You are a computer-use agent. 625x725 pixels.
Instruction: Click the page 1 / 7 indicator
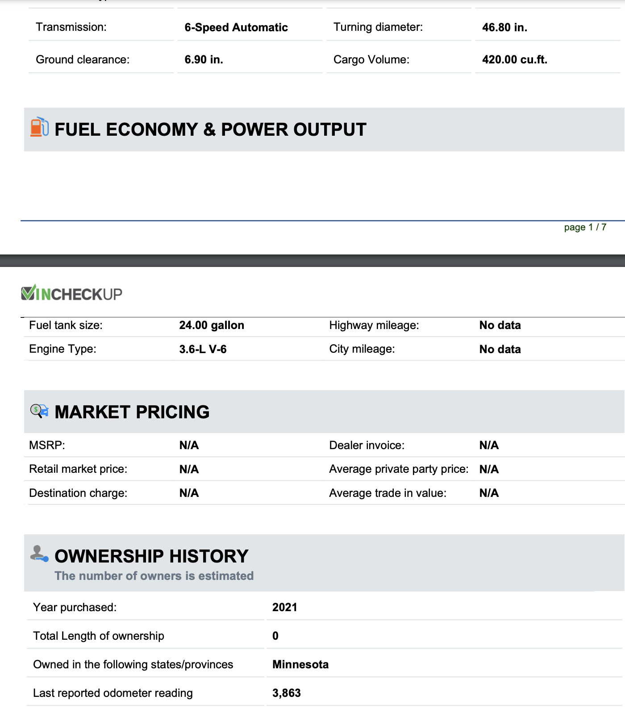585,227
